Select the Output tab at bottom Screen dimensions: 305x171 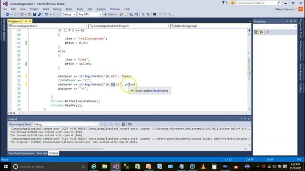53,153
